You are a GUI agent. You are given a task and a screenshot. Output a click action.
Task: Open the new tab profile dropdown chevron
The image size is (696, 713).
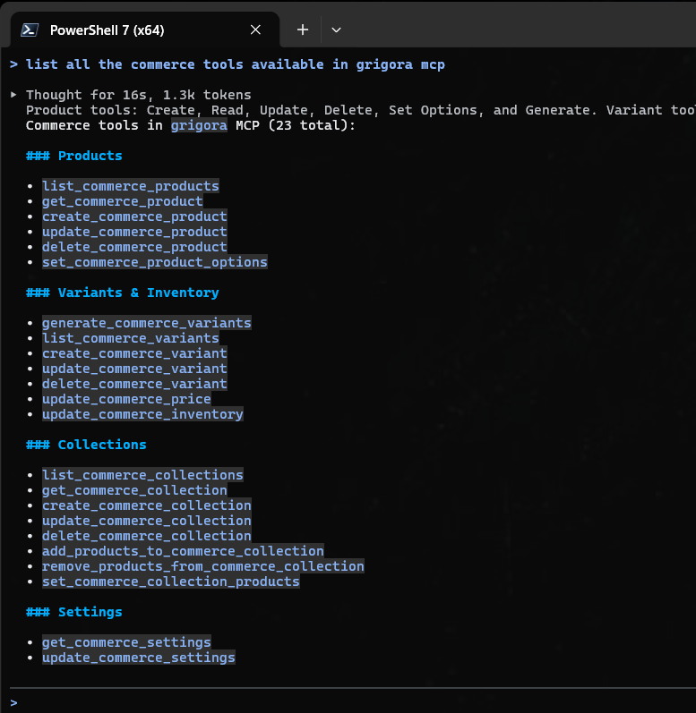336,30
